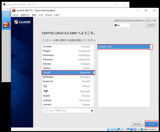Click the network adapters status icon
Image resolution: width=160 pixels, height=132 pixels.
(x=118, y=129)
